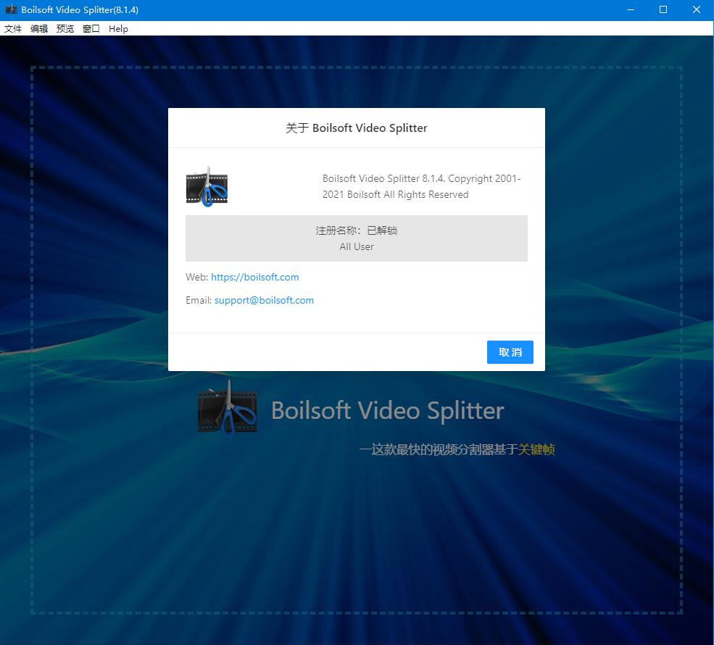Click the support@boilsoft.com email link

pos(264,301)
